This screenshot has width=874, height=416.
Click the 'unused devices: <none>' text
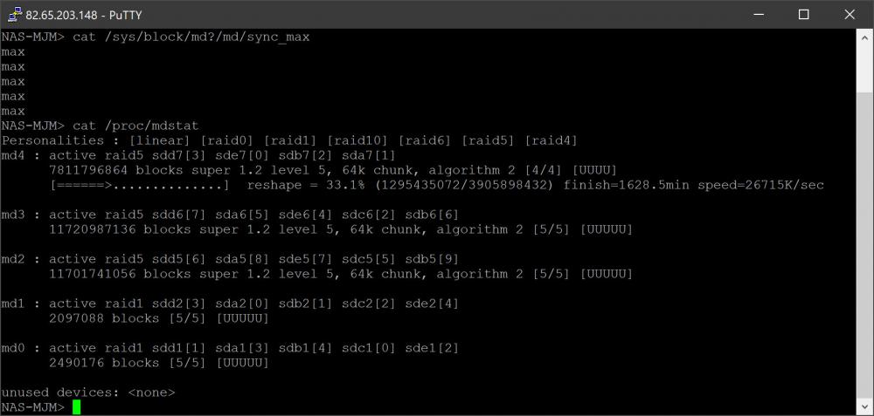tap(88, 392)
